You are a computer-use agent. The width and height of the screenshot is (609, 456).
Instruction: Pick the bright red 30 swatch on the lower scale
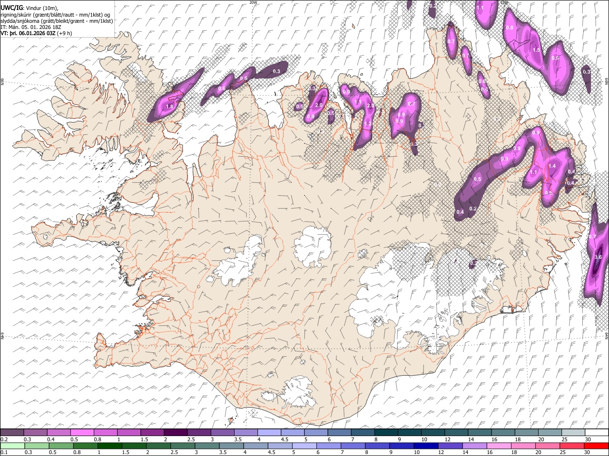596,446
